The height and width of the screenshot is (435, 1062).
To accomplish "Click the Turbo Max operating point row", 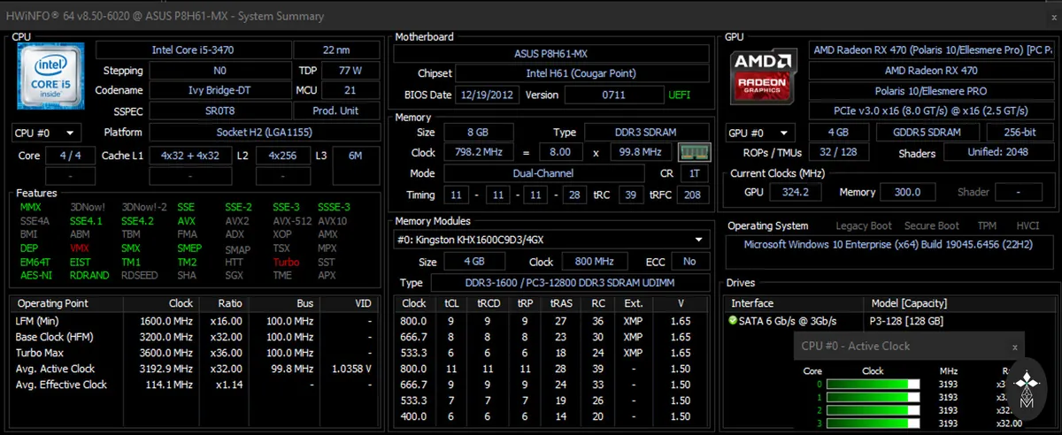I will click(x=195, y=353).
